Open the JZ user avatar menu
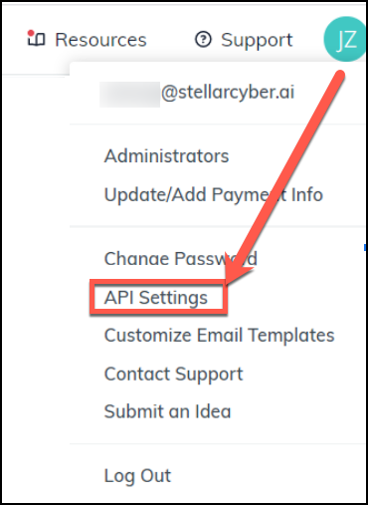Image resolution: width=368 pixels, height=505 pixels. [345, 39]
